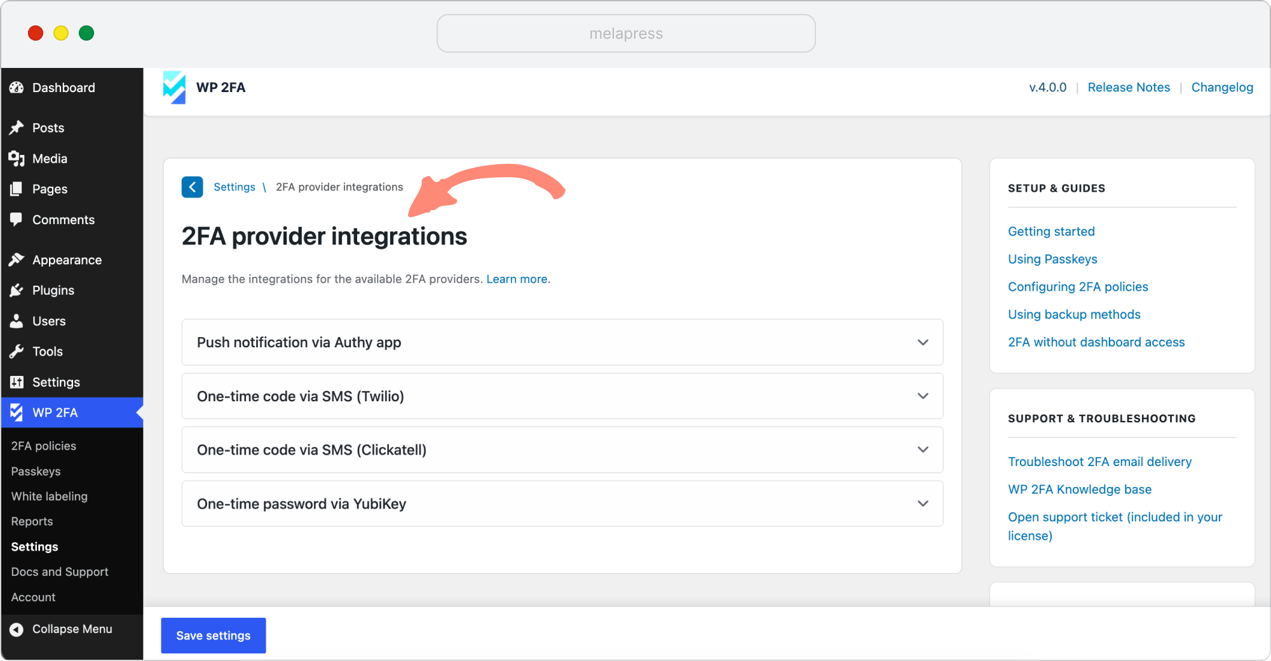This screenshot has width=1271, height=661.
Task: Click 2FA provider integrations breadcrumb text
Action: (x=339, y=187)
